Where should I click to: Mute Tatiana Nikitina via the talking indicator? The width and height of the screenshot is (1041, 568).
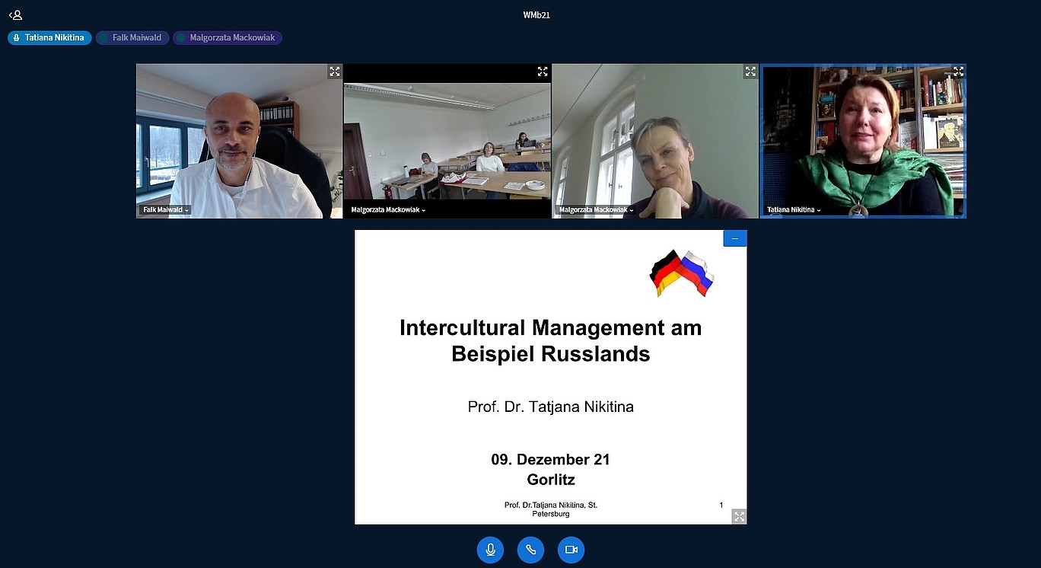[x=49, y=37]
